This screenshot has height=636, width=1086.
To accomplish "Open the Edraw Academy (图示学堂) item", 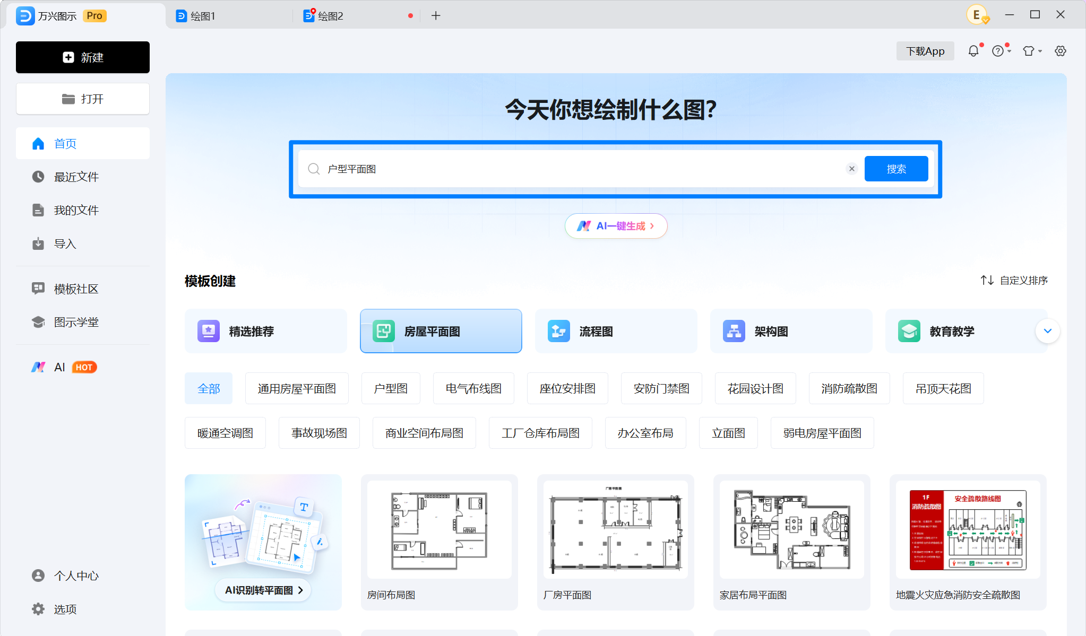I will click(83, 322).
